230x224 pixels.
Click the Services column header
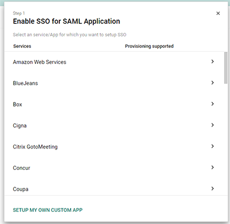[22, 46]
